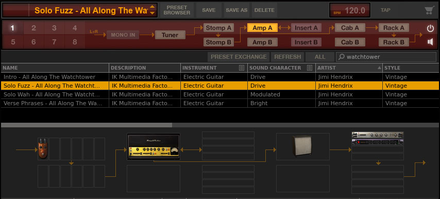Select rig slot 4

tap(75, 28)
